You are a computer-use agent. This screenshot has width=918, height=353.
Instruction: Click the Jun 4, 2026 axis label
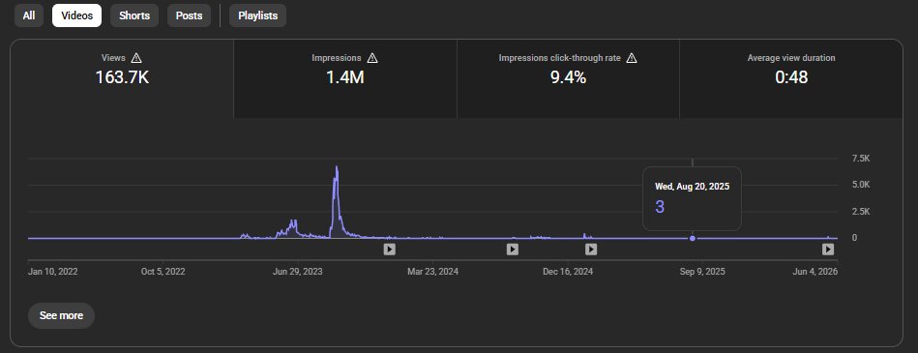click(815, 272)
